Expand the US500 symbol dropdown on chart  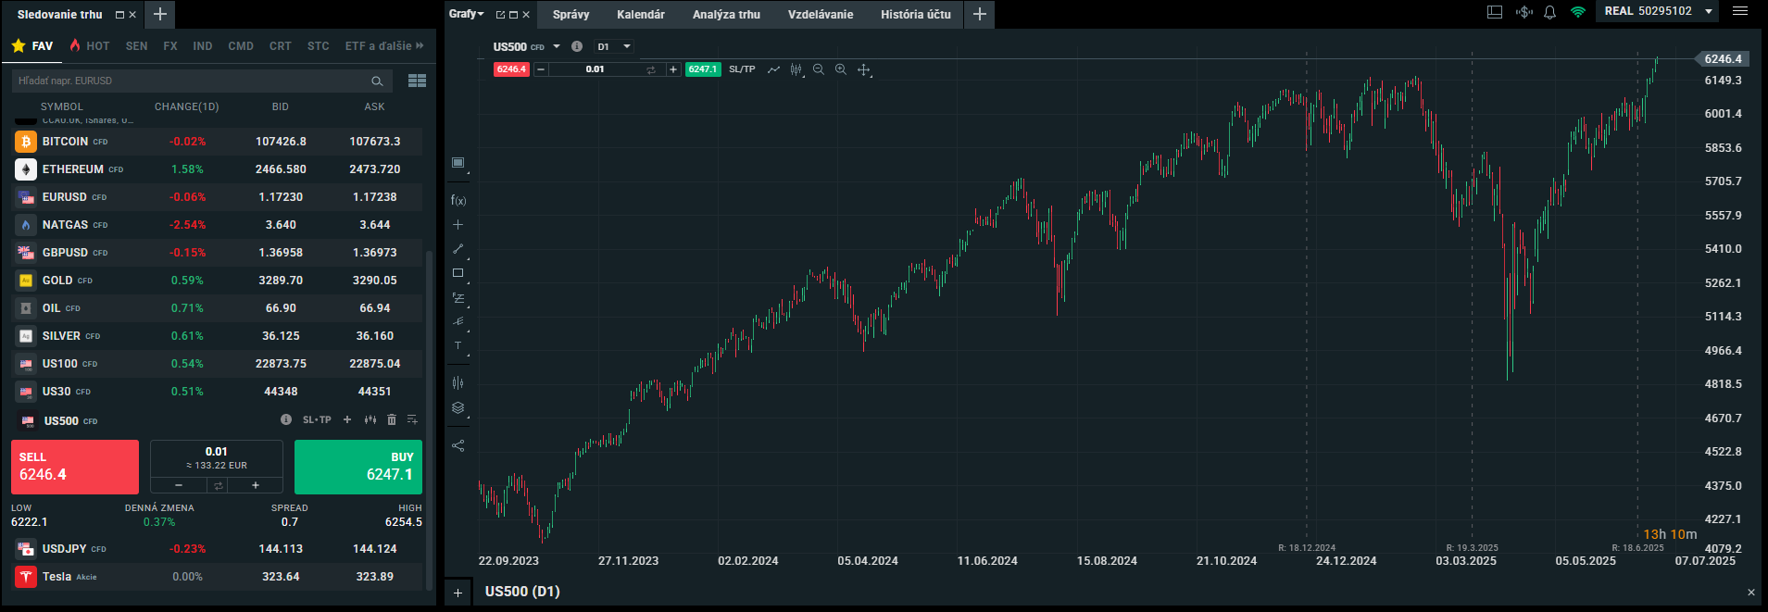(x=557, y=46)
